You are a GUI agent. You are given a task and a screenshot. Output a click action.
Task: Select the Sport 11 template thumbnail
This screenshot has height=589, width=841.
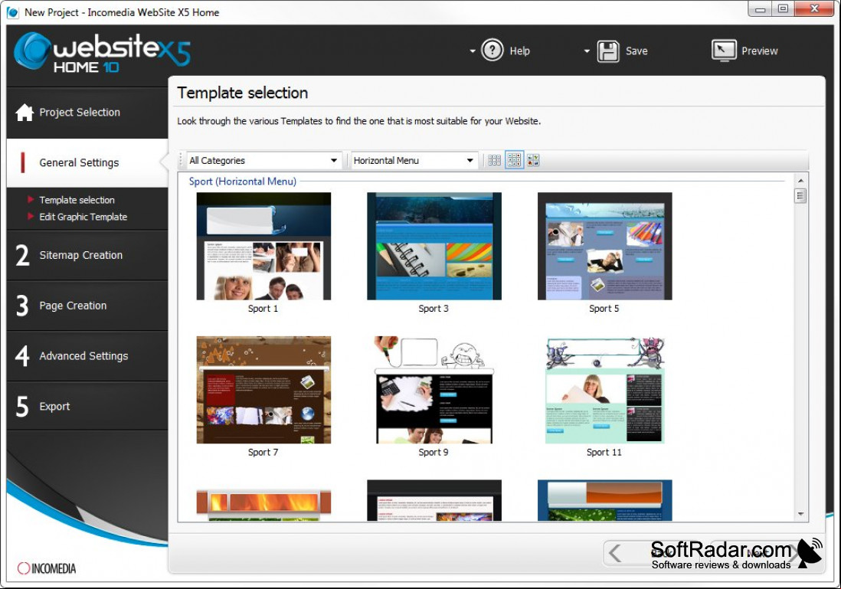604,390
